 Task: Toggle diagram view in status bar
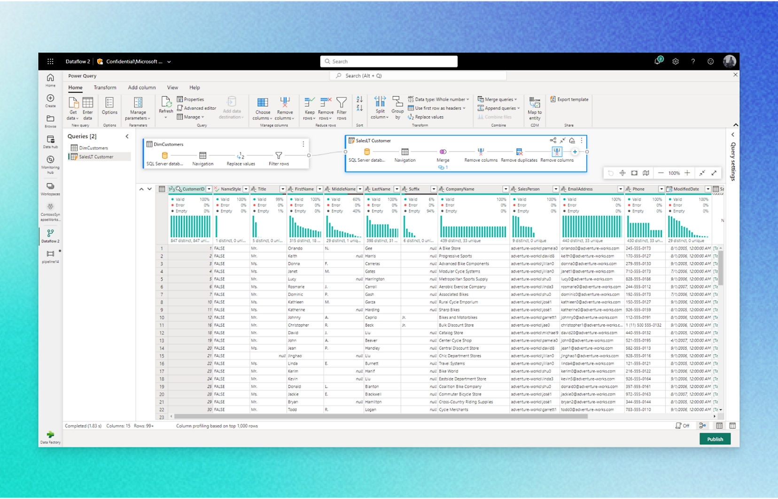[x=702, y=426]
